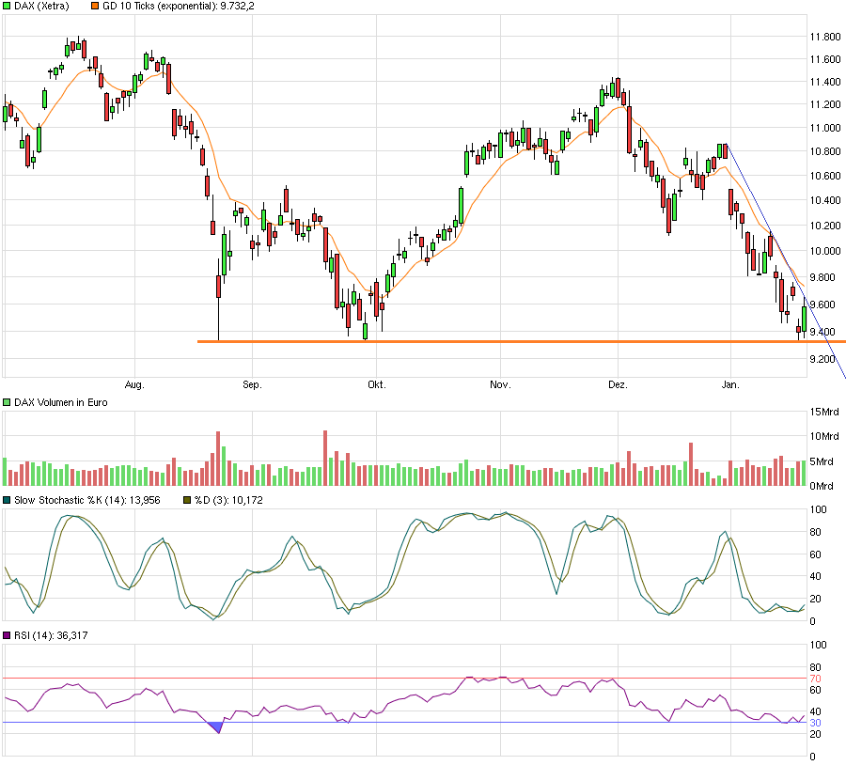Click the 11.000 price axis label
846x765 pixels.
pos(825,128)
